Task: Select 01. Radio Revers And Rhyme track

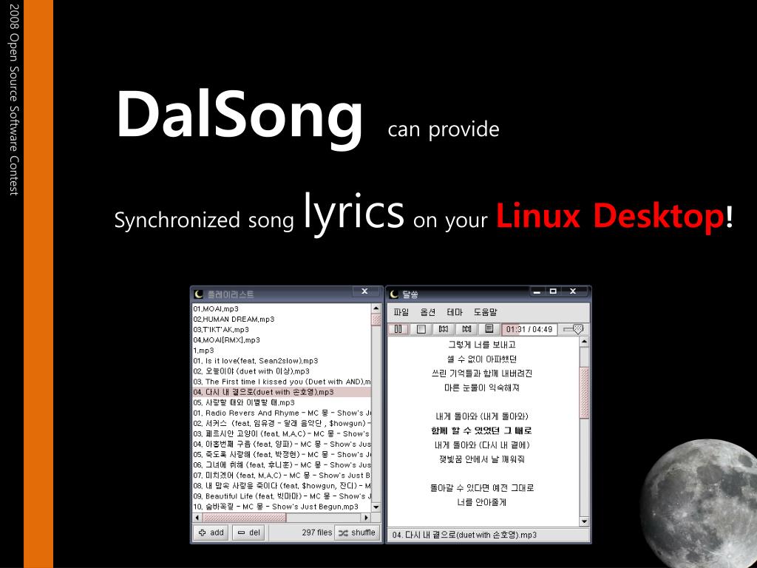Action: click(282, 413)
